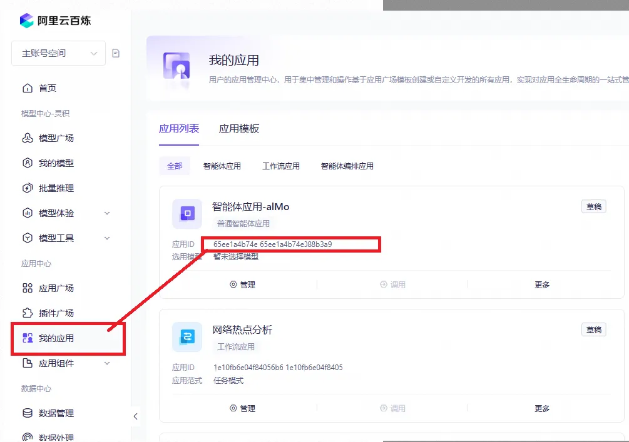Click 草稿 tag on 智能体应用-alMo card
Screen dimensions: 629x442
coord(594,207)
